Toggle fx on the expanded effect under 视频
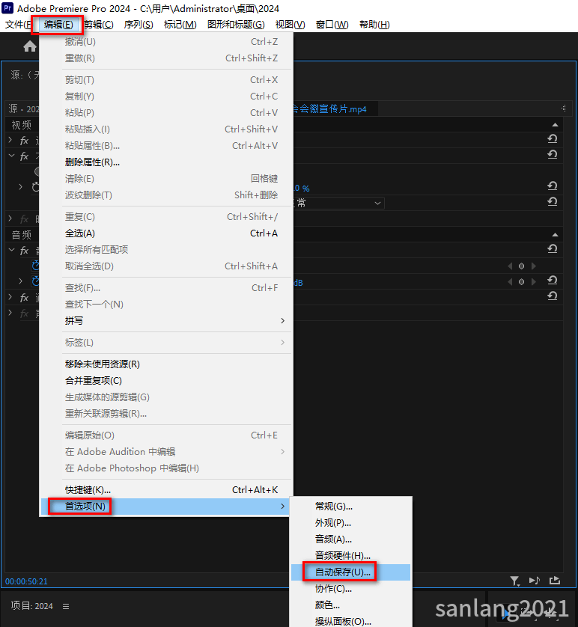Screen dimensions: 578x627 pyautogui.click(x=25, y=156)
